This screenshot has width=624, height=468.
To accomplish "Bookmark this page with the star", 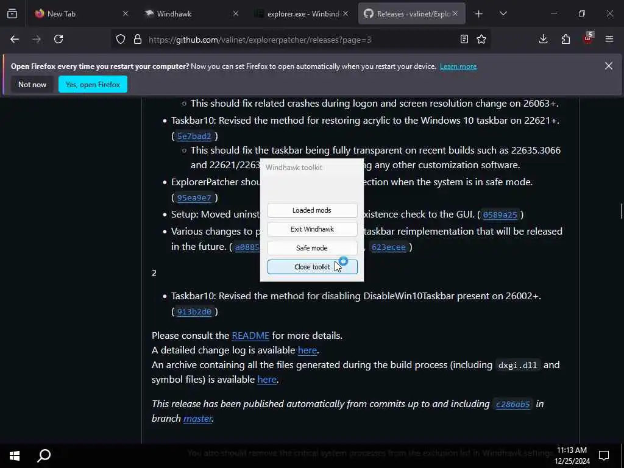I will 481,39.
